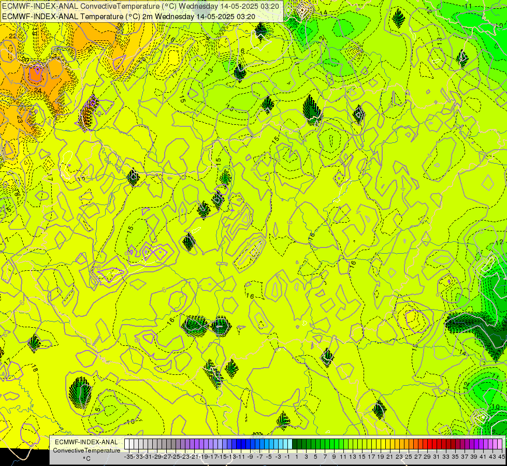Screen dimensions: 507x466
Task: Pick the darkest green legend swatch
Action: point(295,444)
